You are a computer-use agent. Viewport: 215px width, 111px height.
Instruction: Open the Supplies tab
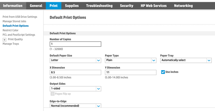tap(72, 6)
